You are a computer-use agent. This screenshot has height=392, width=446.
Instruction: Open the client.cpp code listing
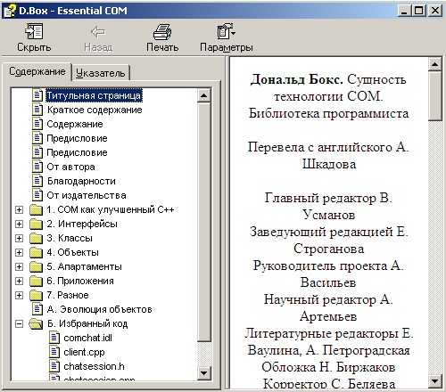pos(84,352)
